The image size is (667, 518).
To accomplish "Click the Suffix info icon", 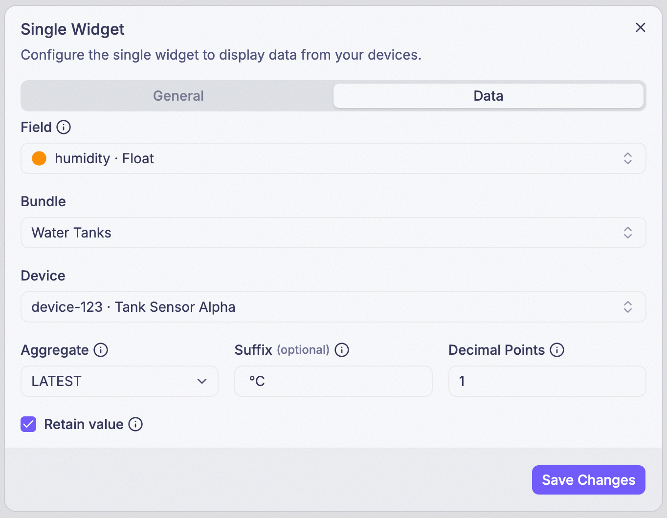I will pos(342,350).
